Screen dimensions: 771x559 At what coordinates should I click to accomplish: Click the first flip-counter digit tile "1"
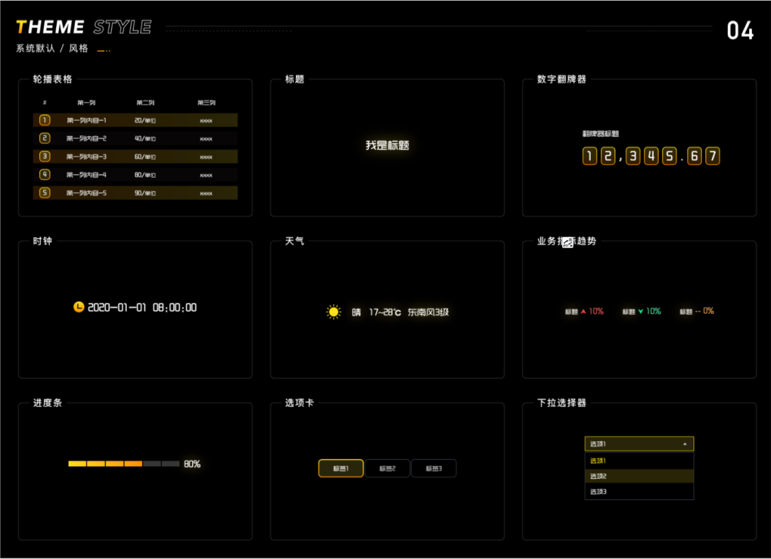tap(589, 156)
